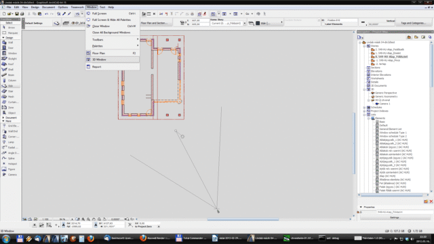Select the Elevations item in Navigator
This screenshot has height=244, width=434.
click(x=376, y=71)
